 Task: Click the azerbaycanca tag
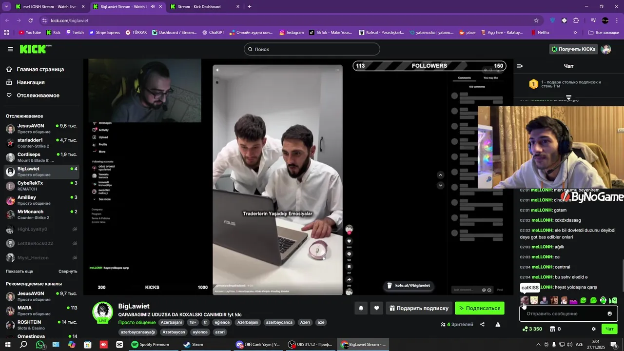coord(279,322)
